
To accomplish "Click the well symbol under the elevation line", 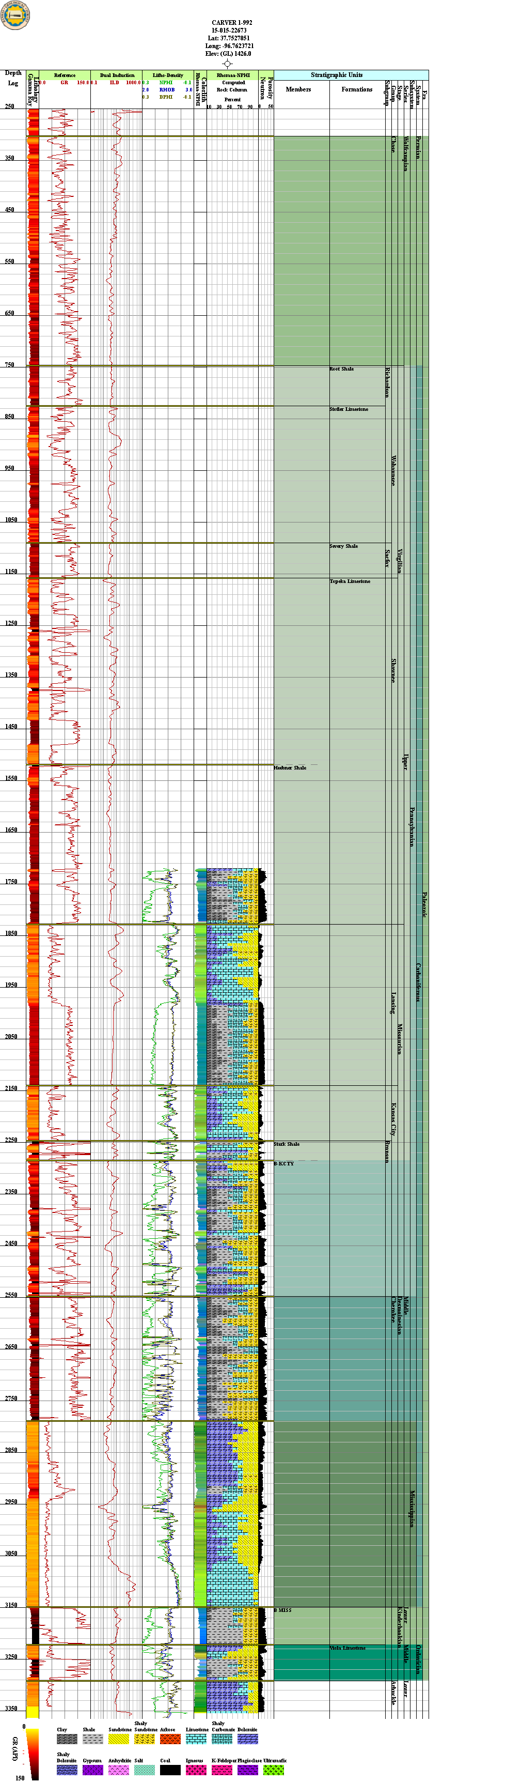I will coord(227,64).
